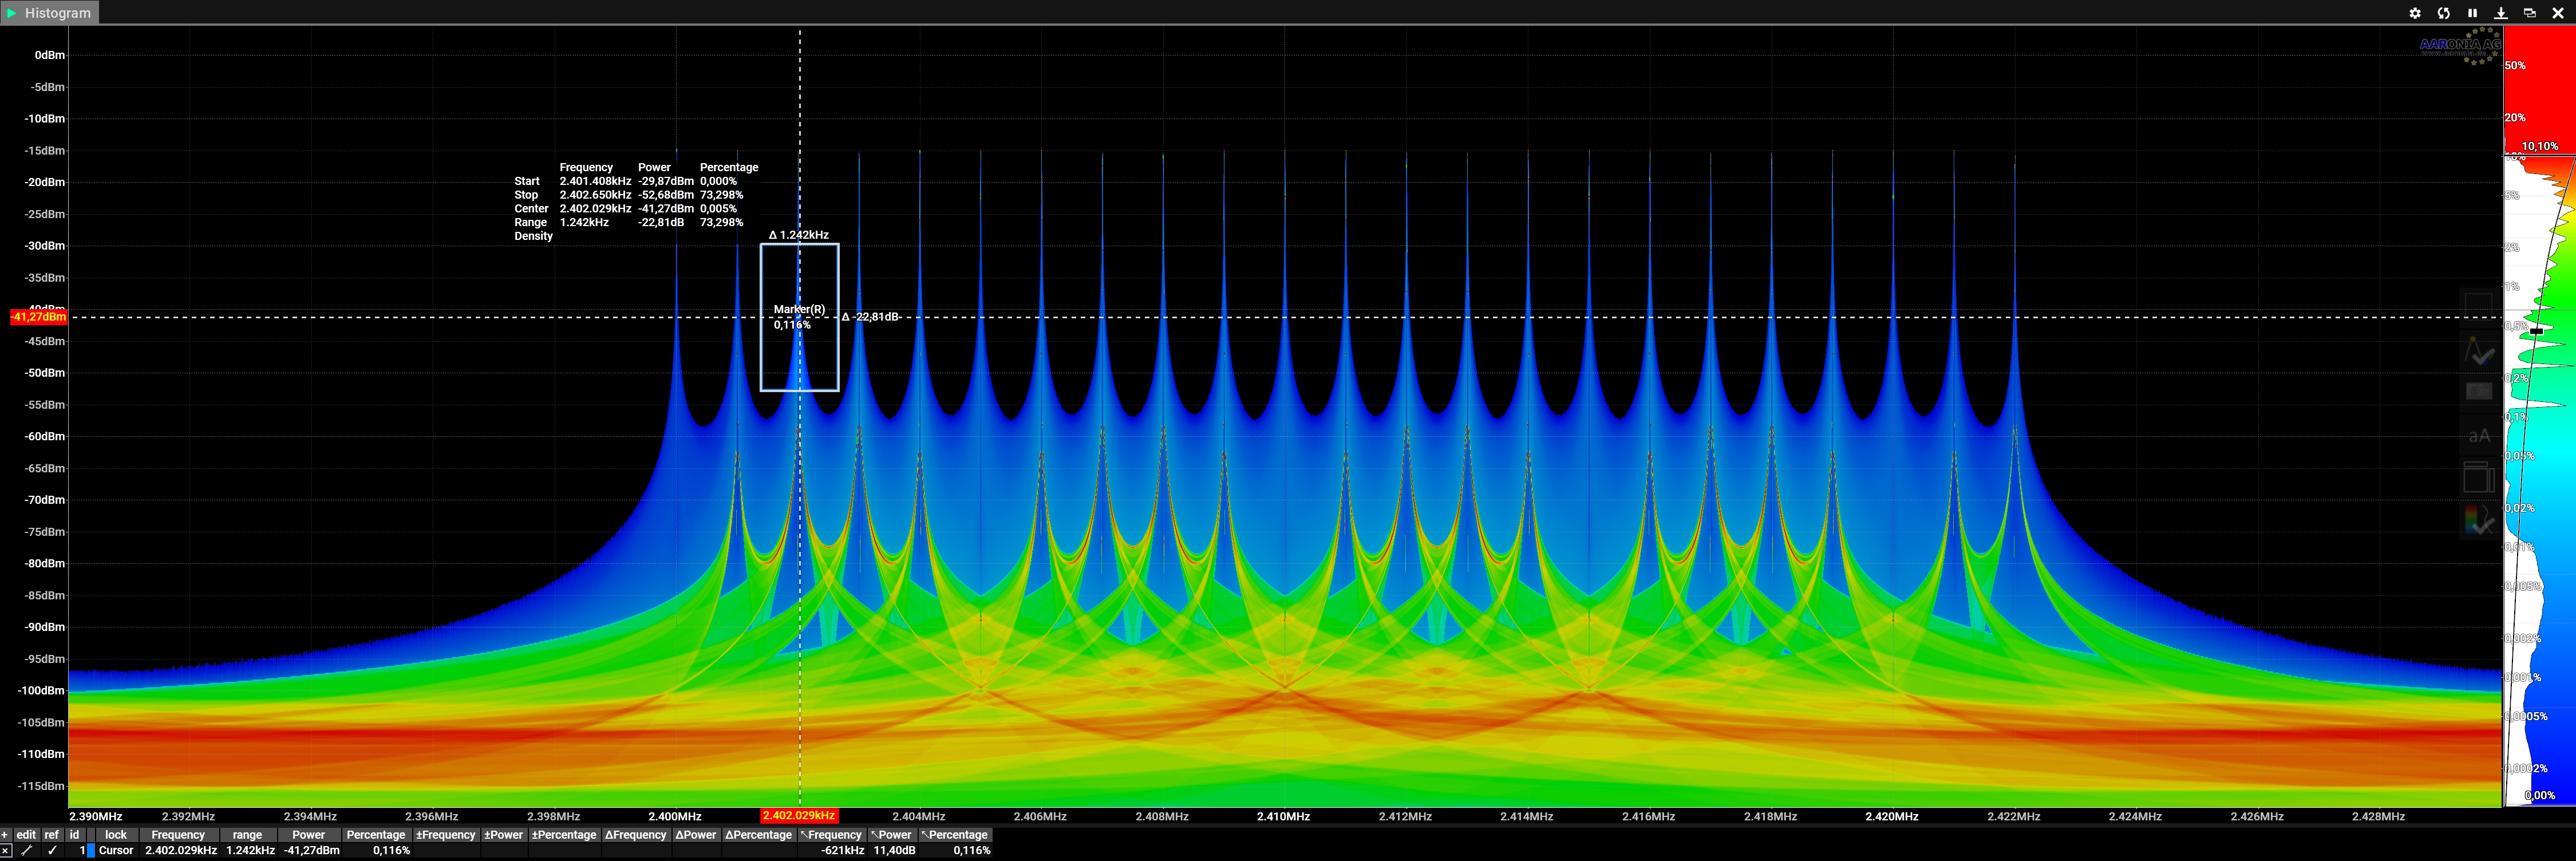Toggle the color scale legend overlay icon
The image size is (2576, 861).
pos(2478,520)
